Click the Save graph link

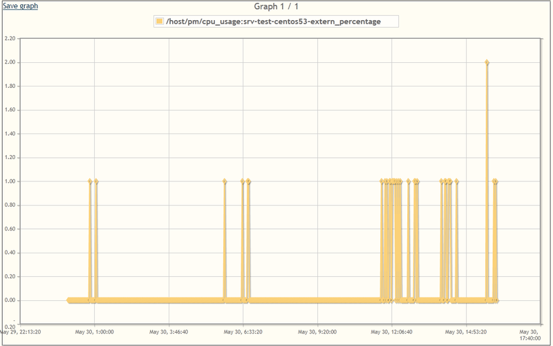(19, 6)
